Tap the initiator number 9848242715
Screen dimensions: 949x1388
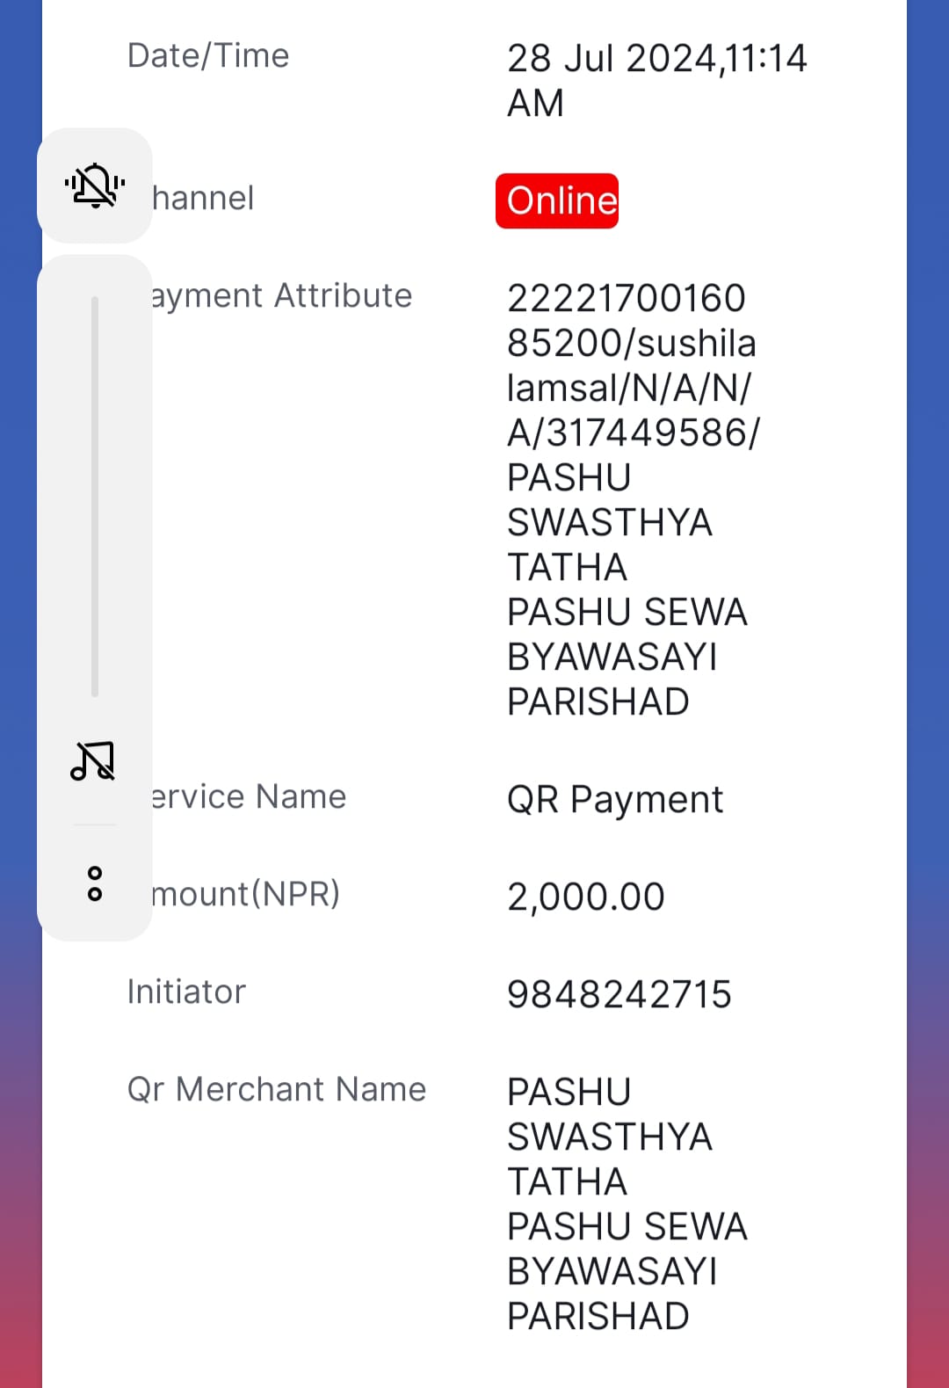[619, 994]
